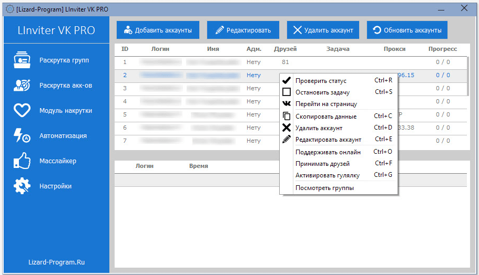Click the accounts table vertical scrollbar
479x275 pixels.
click(467, 76)
